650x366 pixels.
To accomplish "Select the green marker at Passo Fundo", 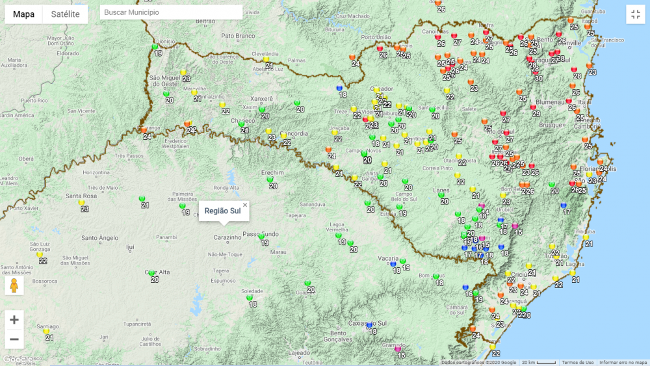I will click(261, 237).
